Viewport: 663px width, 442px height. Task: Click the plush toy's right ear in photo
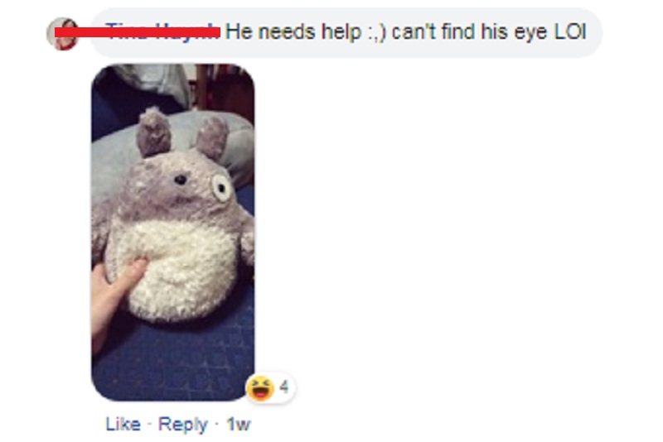point(212,138)
